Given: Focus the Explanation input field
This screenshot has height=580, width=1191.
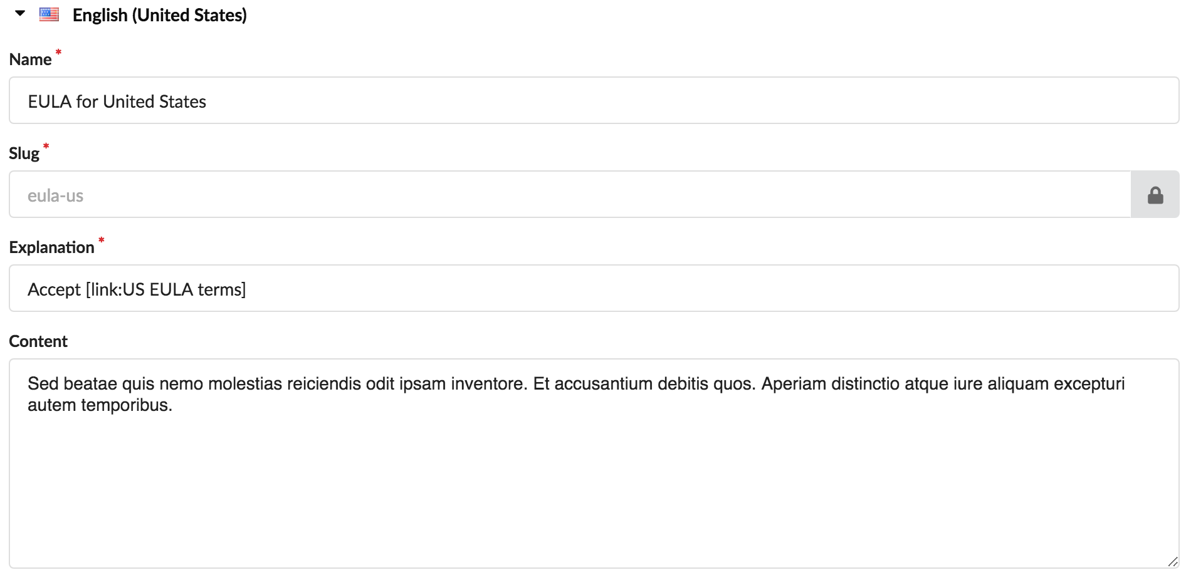Looking at the screenshot, I should tap(594, 288).
